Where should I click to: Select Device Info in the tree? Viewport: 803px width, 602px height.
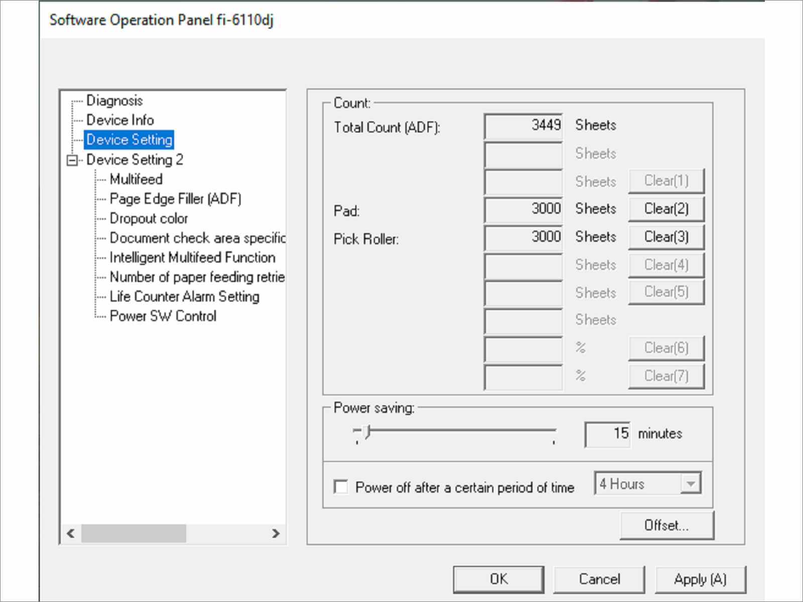tap(120, 120)
